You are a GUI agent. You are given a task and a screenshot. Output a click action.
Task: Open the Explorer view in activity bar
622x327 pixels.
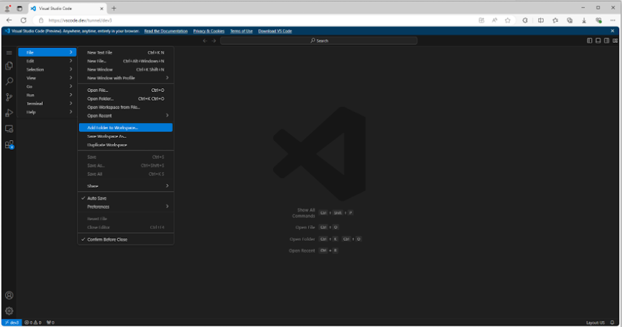(9, 66)
